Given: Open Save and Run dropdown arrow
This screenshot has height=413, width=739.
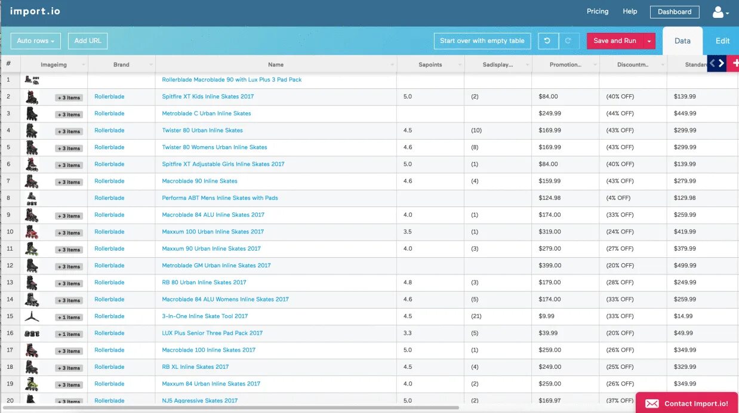Looking at the screenshot, I should [x=649, y=41].
